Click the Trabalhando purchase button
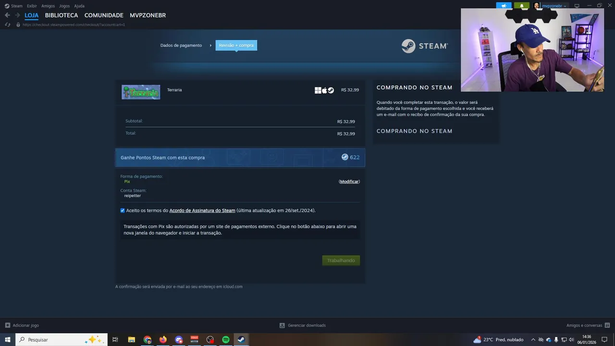The width and height of the screenshot is (615, 346). tap(341, 260)
